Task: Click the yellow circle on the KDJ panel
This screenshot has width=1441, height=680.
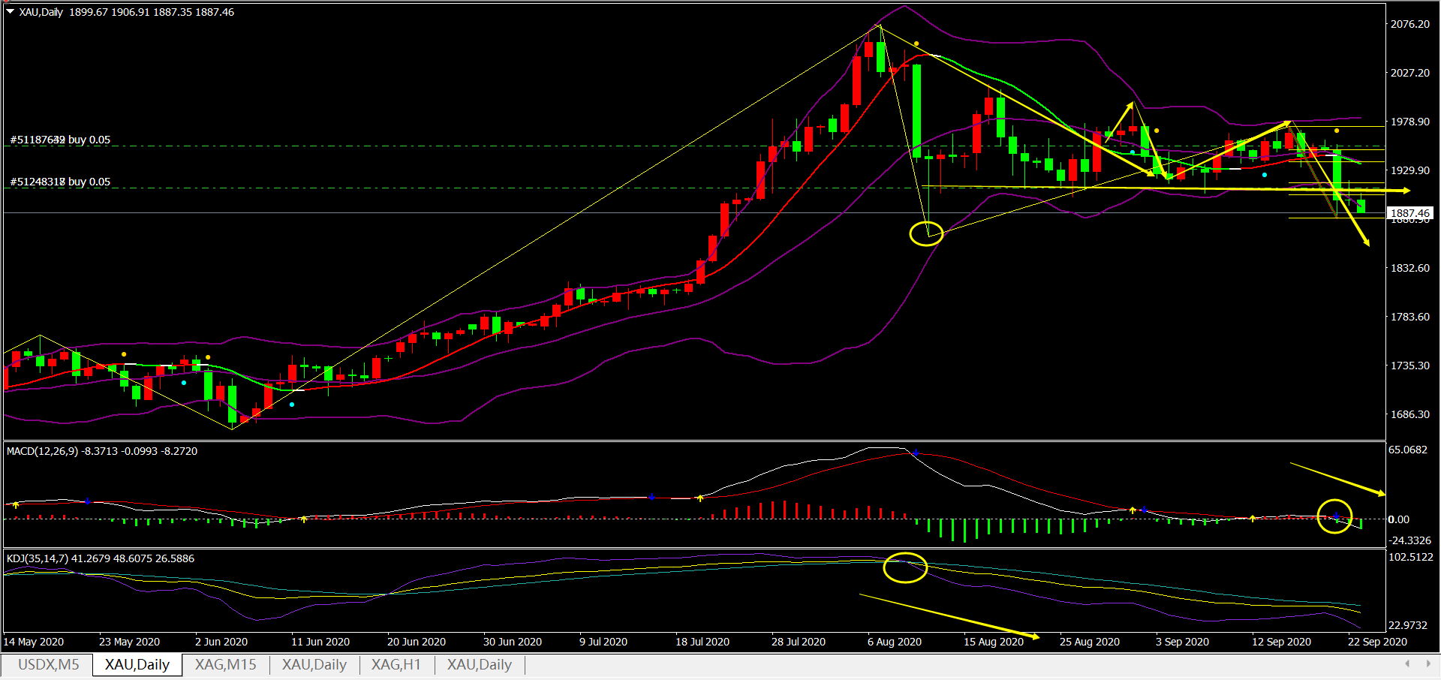Action: (x=905, y=567)
